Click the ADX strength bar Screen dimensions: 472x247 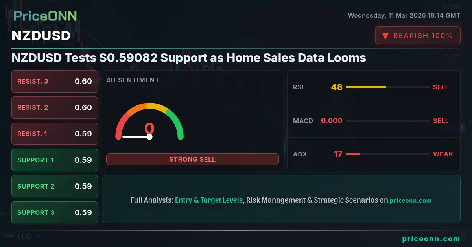click(387, 154)
